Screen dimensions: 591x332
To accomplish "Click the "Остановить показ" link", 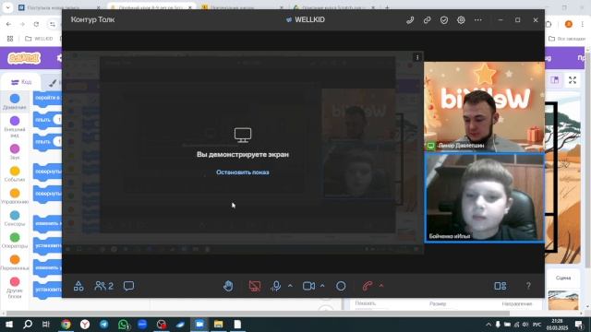I will [x=243, y=172].
